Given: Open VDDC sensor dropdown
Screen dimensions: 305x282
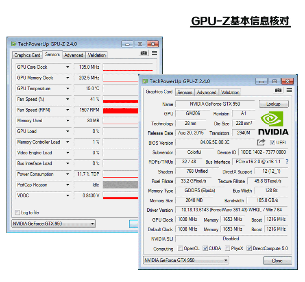Looking at the screenshot, I should [x=68, y=195].
